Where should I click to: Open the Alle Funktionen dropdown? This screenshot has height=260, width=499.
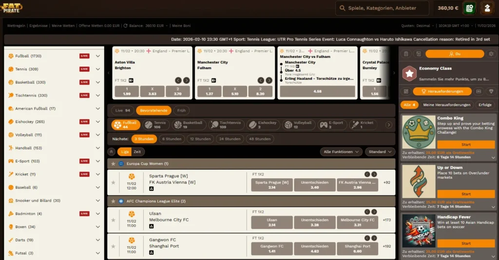pos(341,152)
